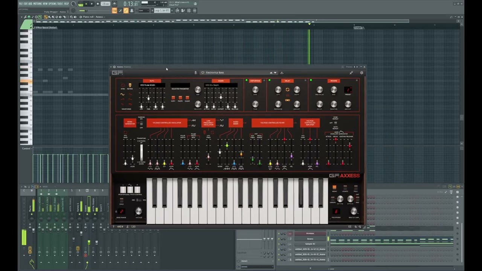482x271 pixels.
Task: Toggle the Hold button
Action: click(x=121, y=200)
